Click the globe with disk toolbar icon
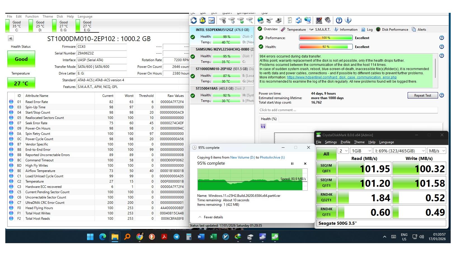The width and height of the screenshot is (456, 256). [260, 20]
